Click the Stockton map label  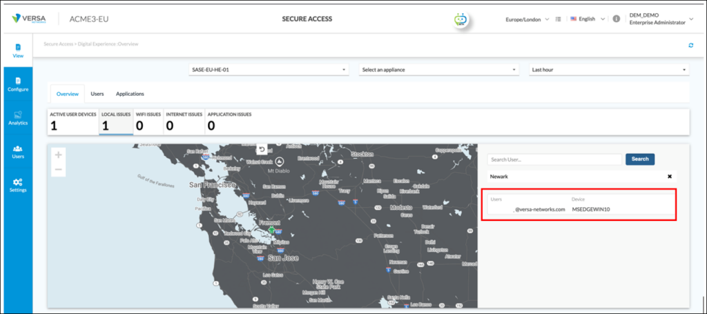(363, 154)
